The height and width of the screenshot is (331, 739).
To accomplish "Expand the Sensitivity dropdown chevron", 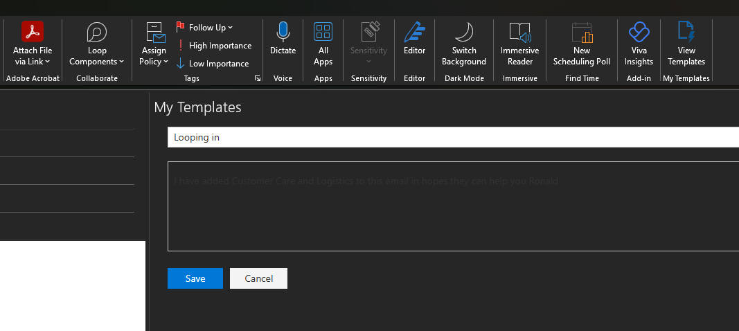I will (x=369, y=62).
